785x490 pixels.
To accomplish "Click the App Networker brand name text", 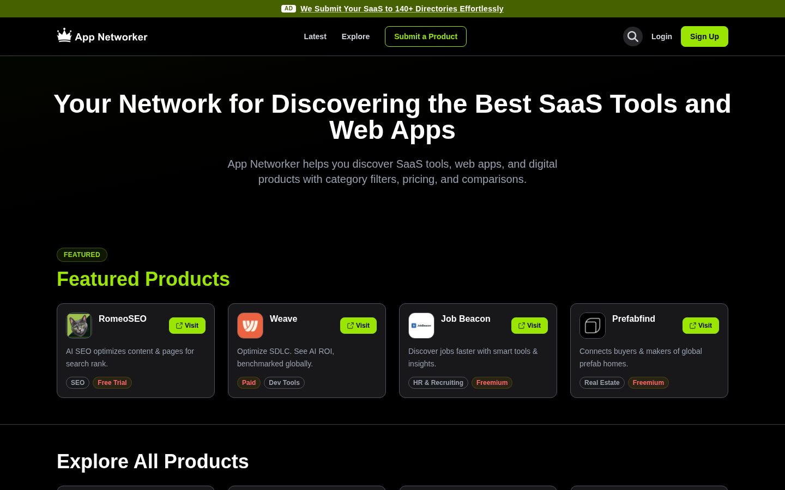I will [x=111, y=37].
